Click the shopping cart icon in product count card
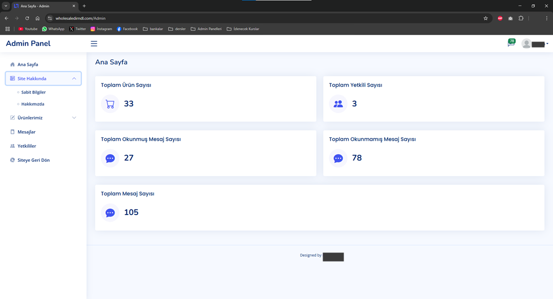 point(110,104)
